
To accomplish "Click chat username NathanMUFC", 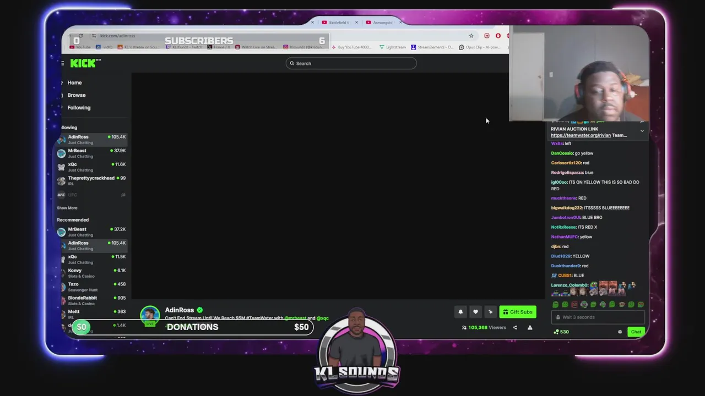I will 564,237.
